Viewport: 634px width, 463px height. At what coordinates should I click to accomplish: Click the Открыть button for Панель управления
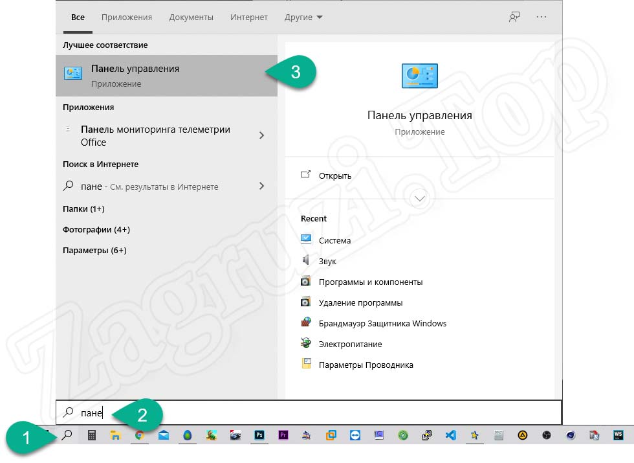[333, 175]
